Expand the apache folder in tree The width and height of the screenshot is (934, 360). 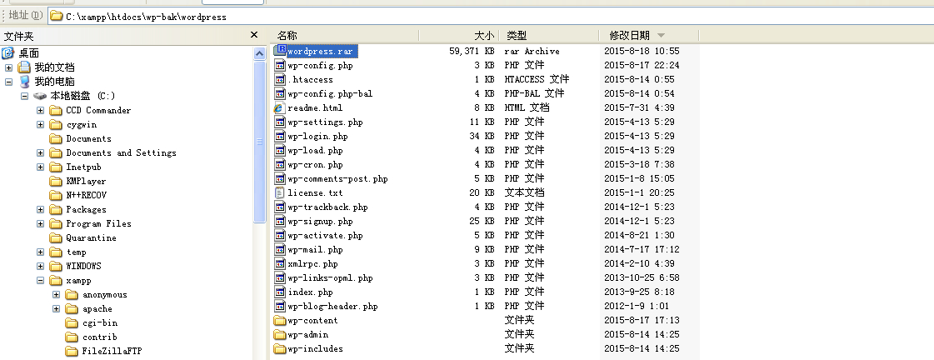coord(57,308)
